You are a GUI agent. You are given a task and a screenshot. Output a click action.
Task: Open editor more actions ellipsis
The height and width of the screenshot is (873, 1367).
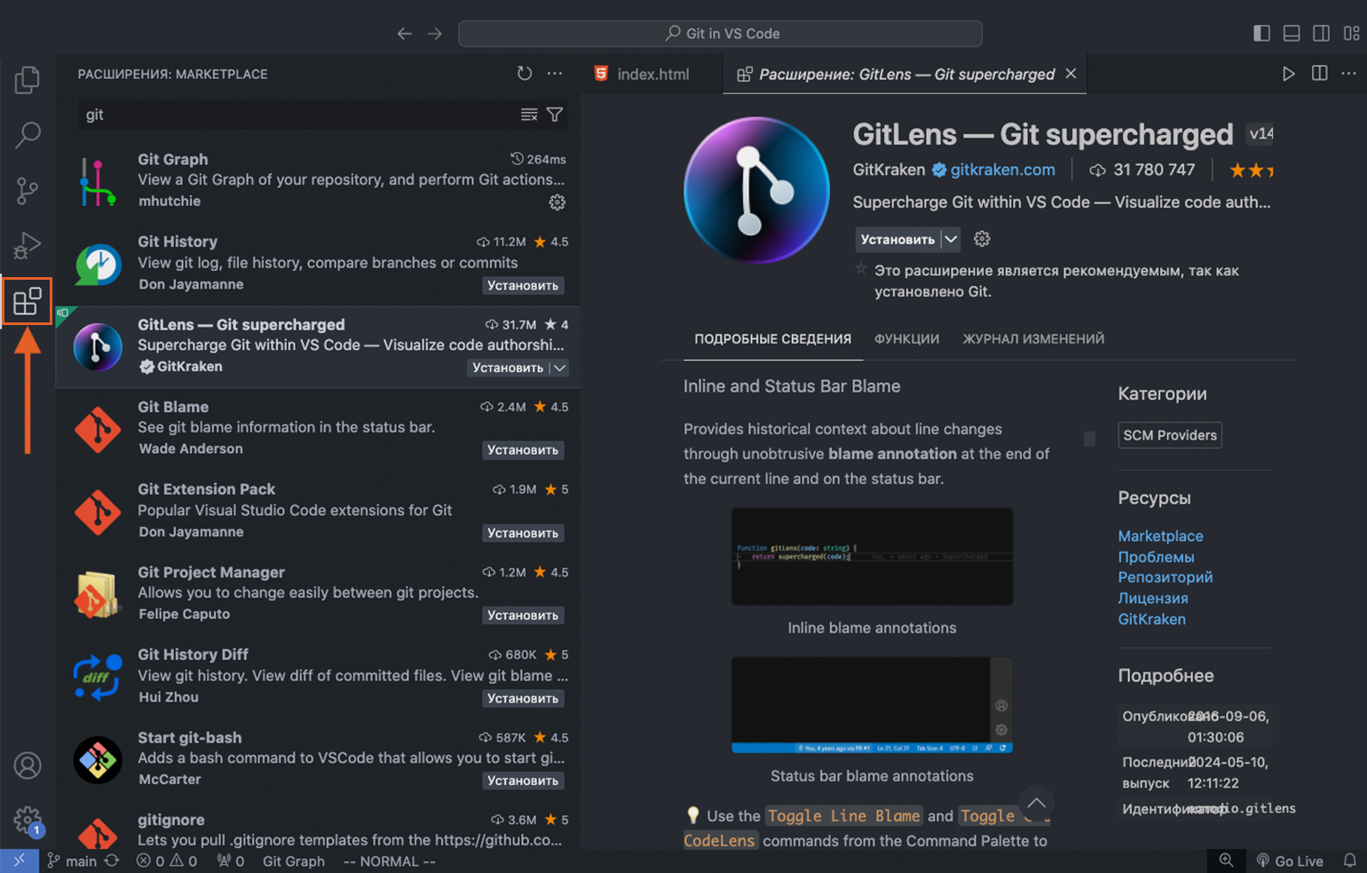[x=1348, y=74]
